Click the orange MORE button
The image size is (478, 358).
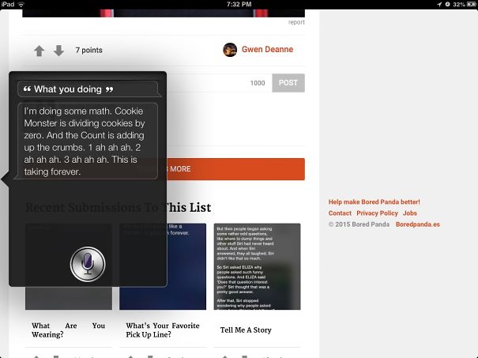[x=235, y=169]
